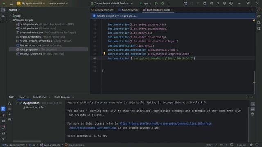
Task: Click the soft-wrap icon in the build output
Action: (x=253, y=104)
